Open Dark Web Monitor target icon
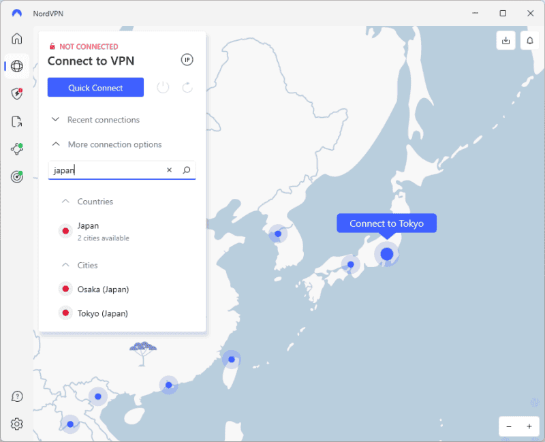Image resolution: width=545 pixels, height=442 pixels. click(x=16, y=176)
